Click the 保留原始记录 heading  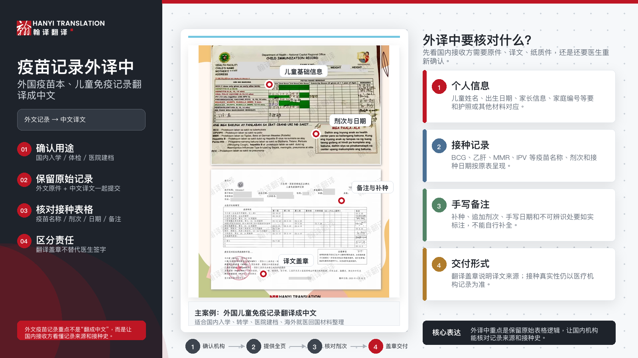pos(65,179)
